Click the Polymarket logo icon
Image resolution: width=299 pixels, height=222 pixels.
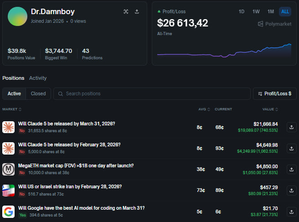point(260,24)
